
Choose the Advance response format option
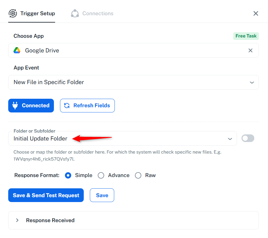tap(101, 175)
